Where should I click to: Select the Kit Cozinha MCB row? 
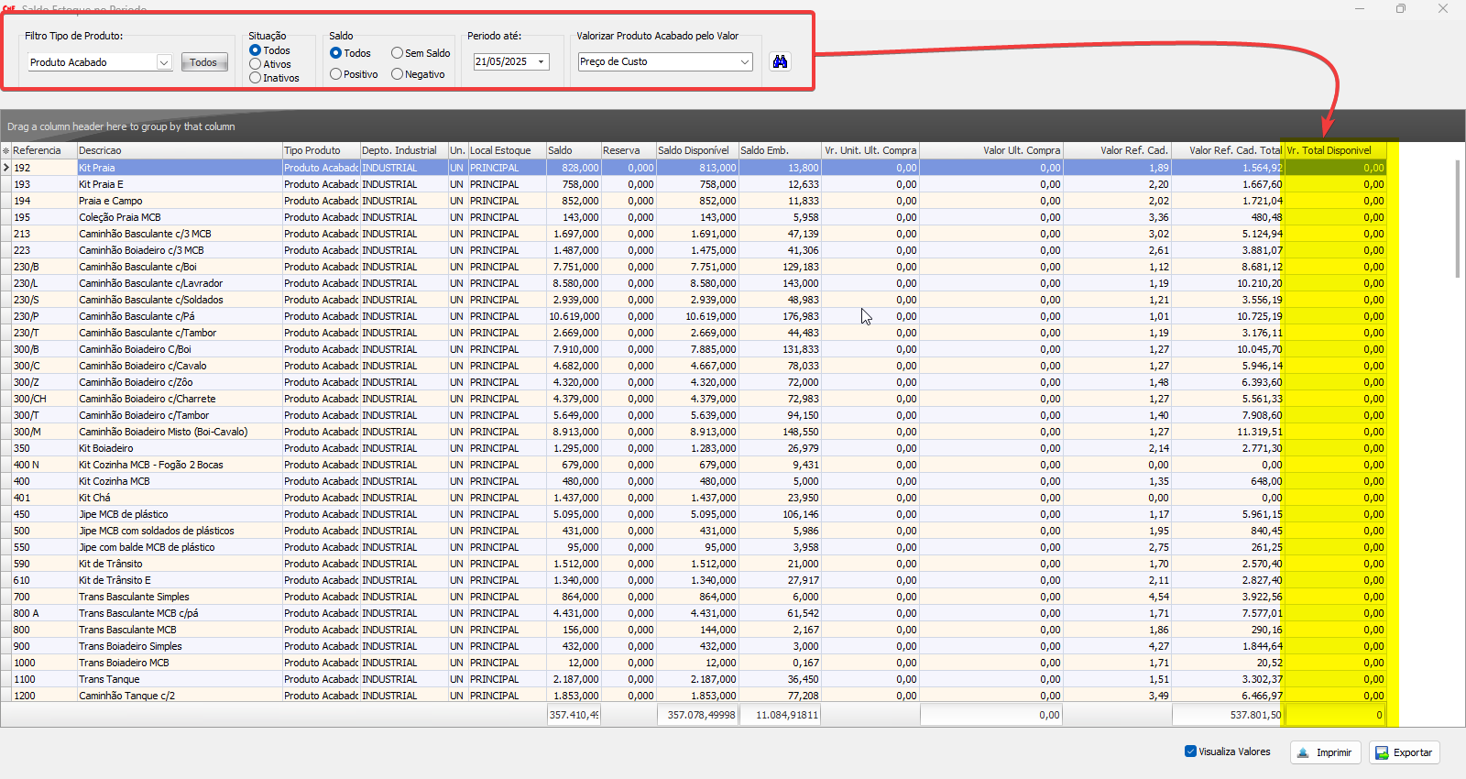click(x=115, y=481)
